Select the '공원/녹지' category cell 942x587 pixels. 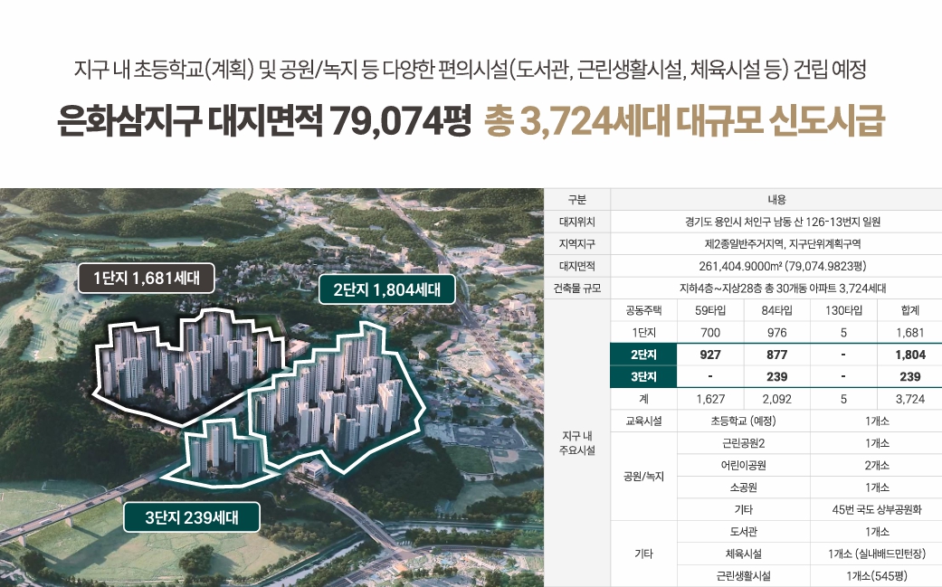coord(643,477)
